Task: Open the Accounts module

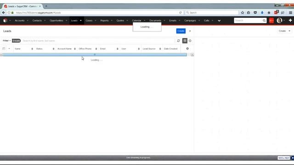Action: pos(20,21)
